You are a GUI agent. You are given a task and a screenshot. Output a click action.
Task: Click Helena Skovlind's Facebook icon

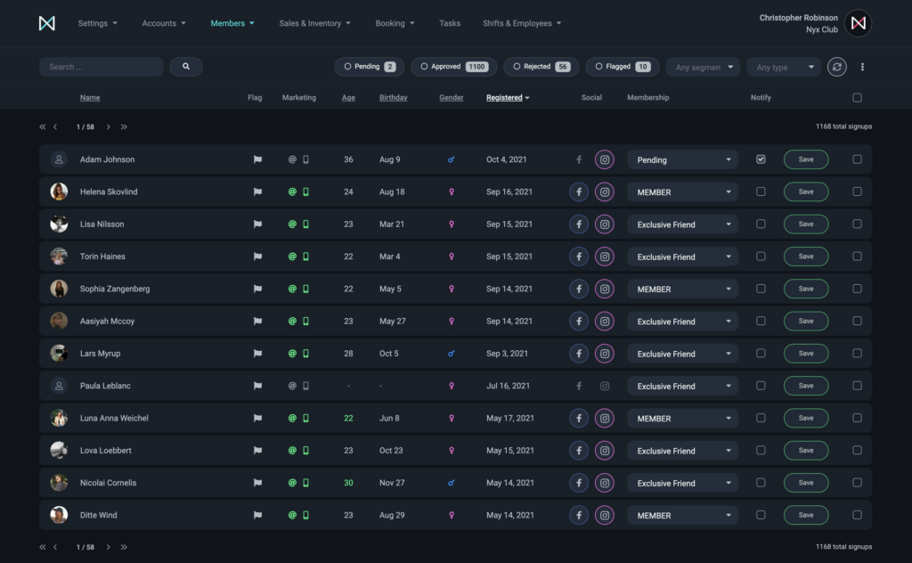coord(579,192)
